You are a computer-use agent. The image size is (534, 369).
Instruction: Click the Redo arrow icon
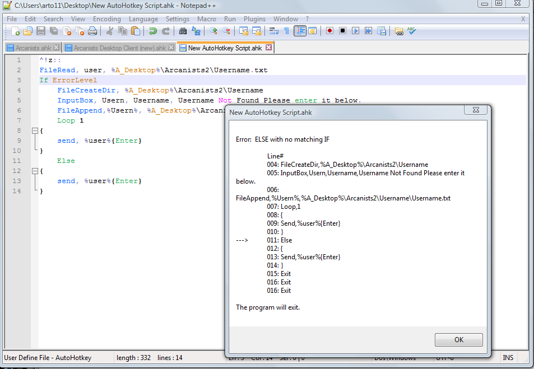[x=166, y=31]
